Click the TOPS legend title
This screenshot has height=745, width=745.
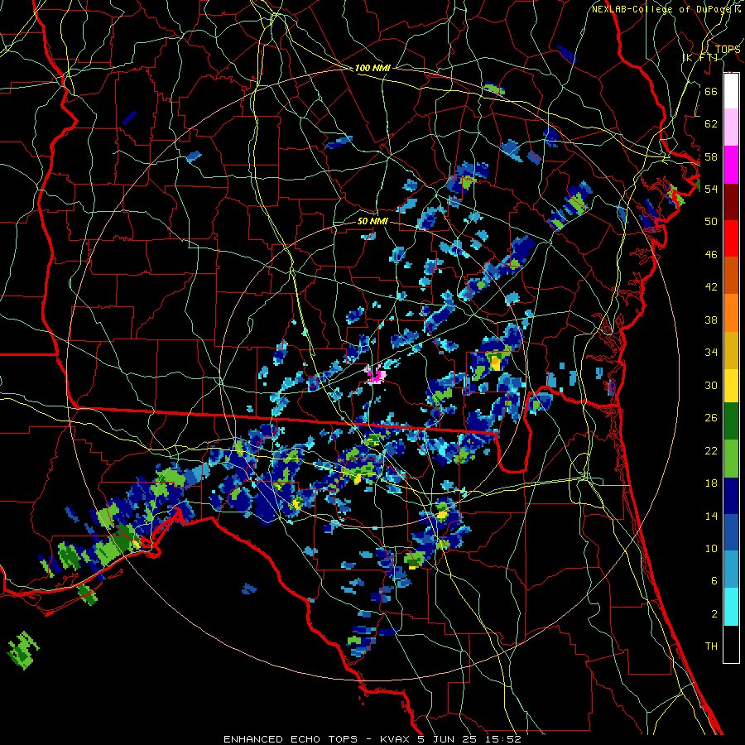pos(728,49)
